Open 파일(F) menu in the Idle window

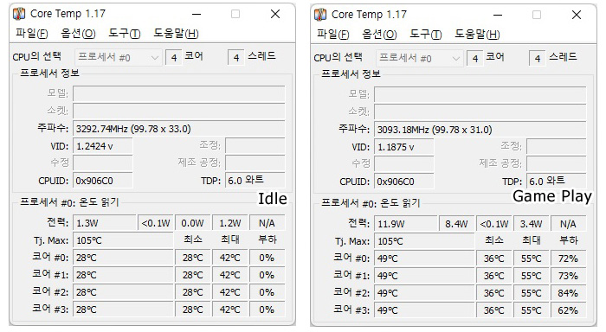click(32, 34)
